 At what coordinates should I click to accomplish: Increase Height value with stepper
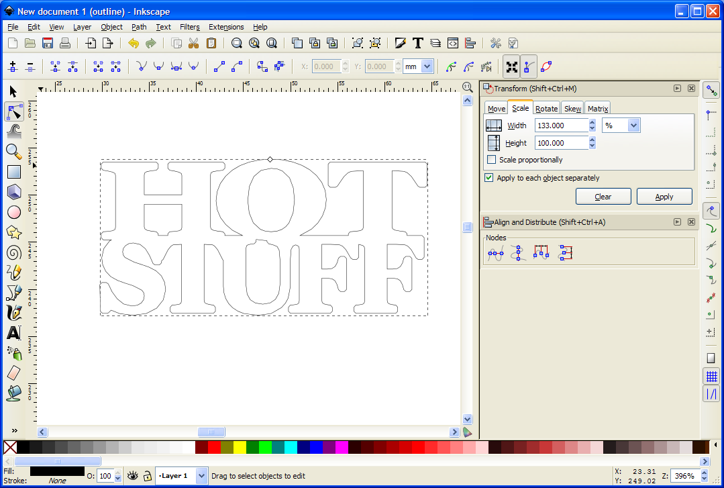[592, 140]
